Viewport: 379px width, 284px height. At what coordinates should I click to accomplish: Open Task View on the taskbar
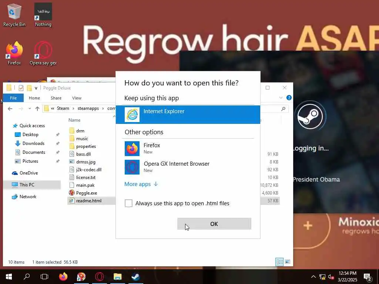[44, 277]
